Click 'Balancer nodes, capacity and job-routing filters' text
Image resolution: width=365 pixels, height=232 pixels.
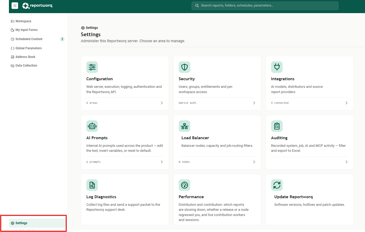click(x=217, y=146)
